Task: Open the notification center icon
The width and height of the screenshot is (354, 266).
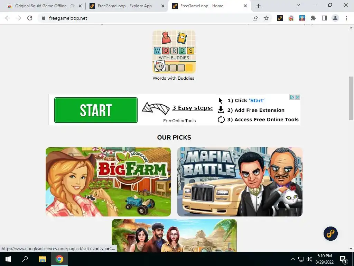Action: coord(343,259)
